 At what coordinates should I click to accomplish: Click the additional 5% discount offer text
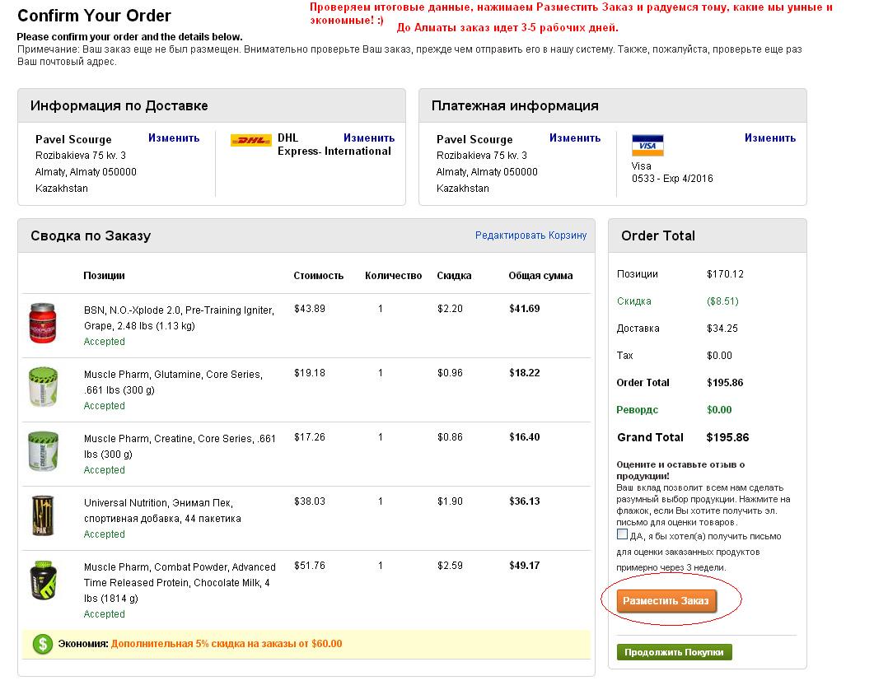click(227, 644)
